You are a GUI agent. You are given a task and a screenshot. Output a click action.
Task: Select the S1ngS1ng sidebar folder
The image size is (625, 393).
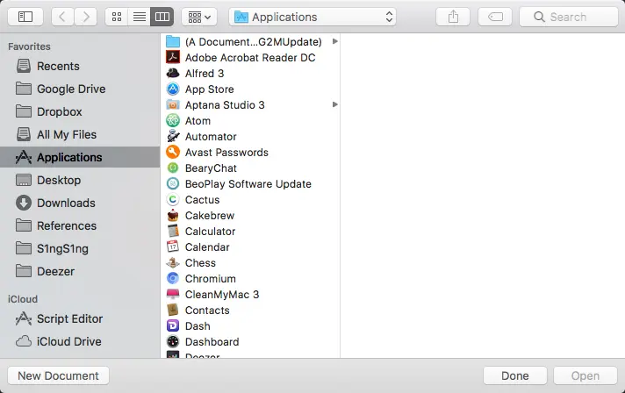coord(80,248)
